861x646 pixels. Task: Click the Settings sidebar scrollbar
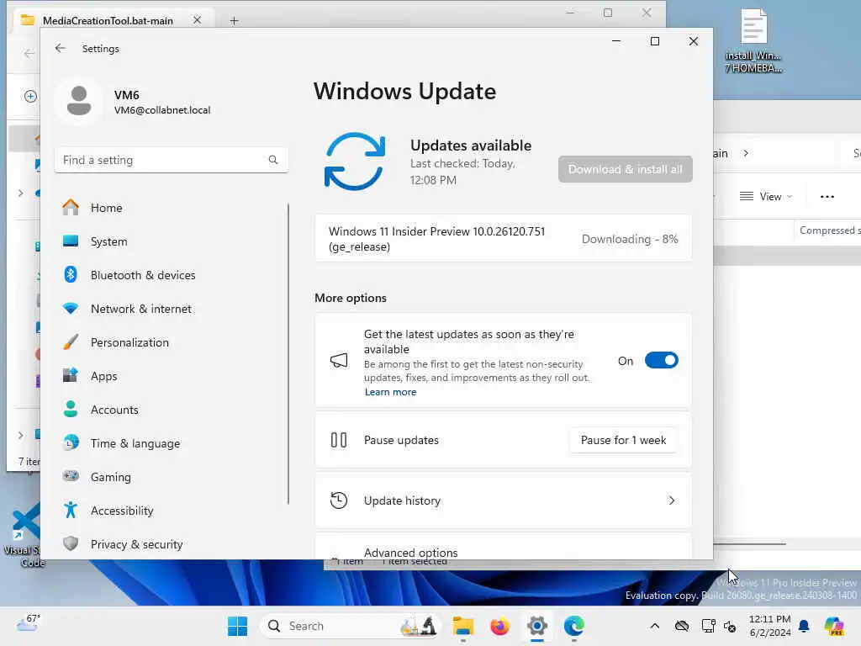pos(288,354)
